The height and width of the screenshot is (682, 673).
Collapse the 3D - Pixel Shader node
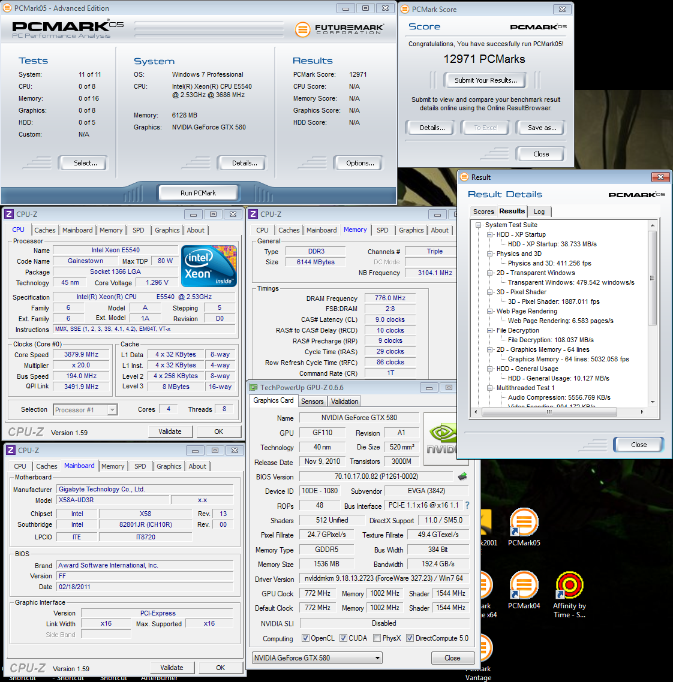coord(489,292)
